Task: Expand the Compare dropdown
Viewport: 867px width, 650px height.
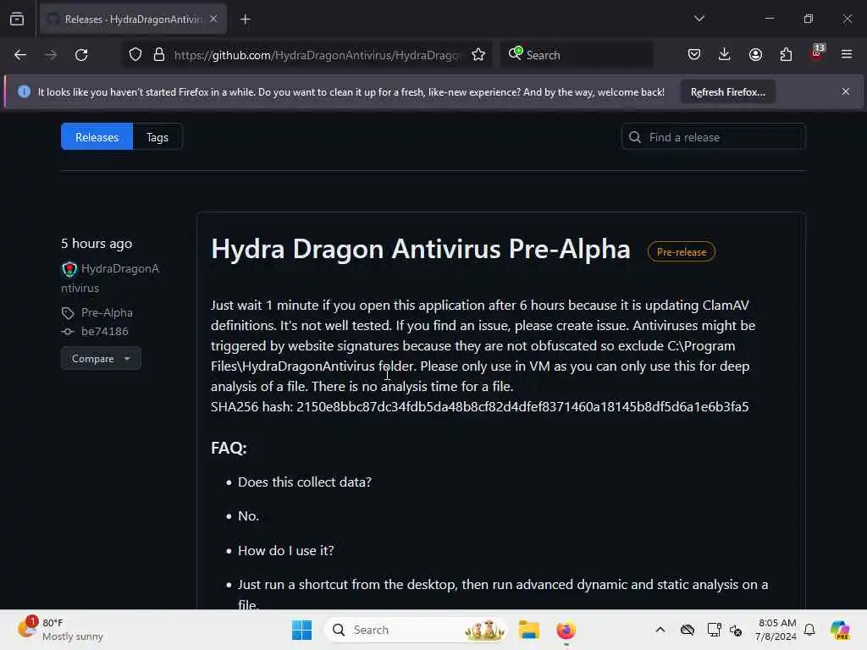Action: [x=102, y=359]
